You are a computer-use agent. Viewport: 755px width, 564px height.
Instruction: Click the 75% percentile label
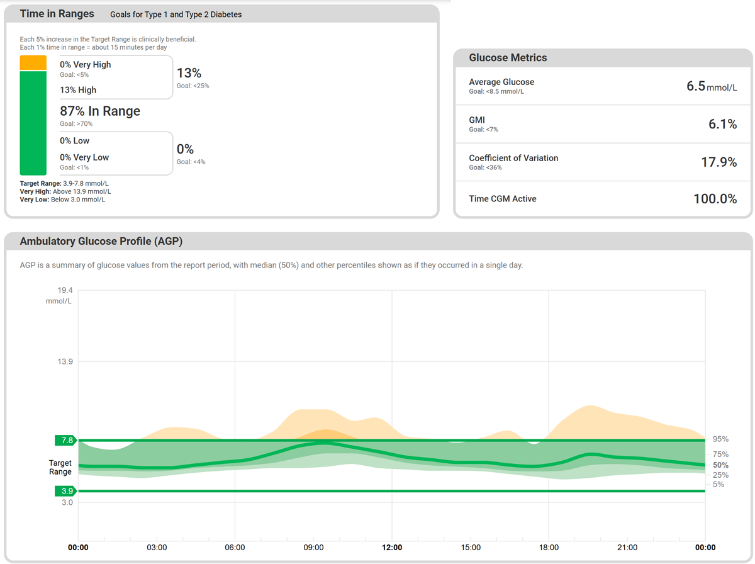(x=720, y=454)
